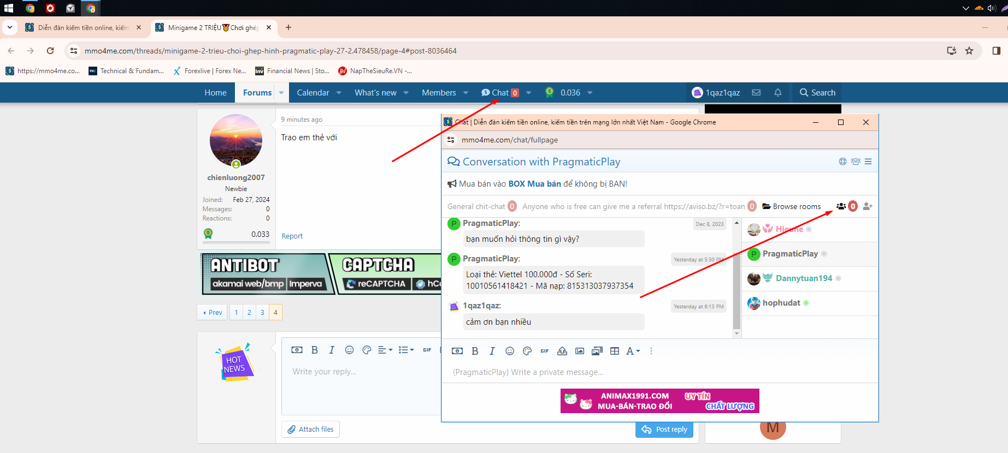
Task: Expand What's new dropdown arrow
Action: pos(406,93)
